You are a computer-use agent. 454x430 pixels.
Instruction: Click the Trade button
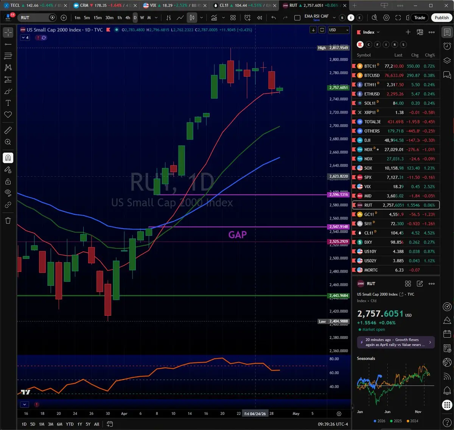[420, 17]
